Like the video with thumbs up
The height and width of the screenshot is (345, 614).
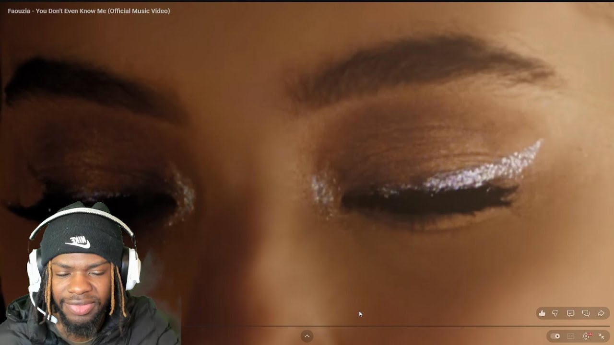click(x=542, y=313)
